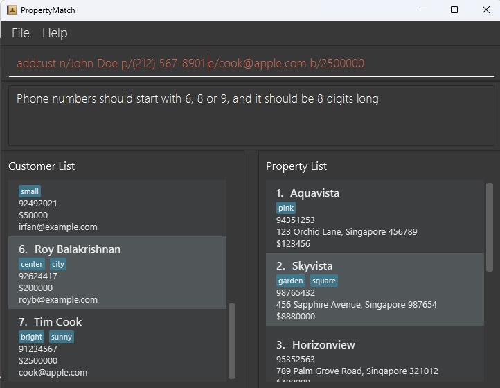Viewport: 500px width, 388px height.
Task: Click address 456 Sapphire Avenue, Singapore 987654
Action: tap(357, 305)
